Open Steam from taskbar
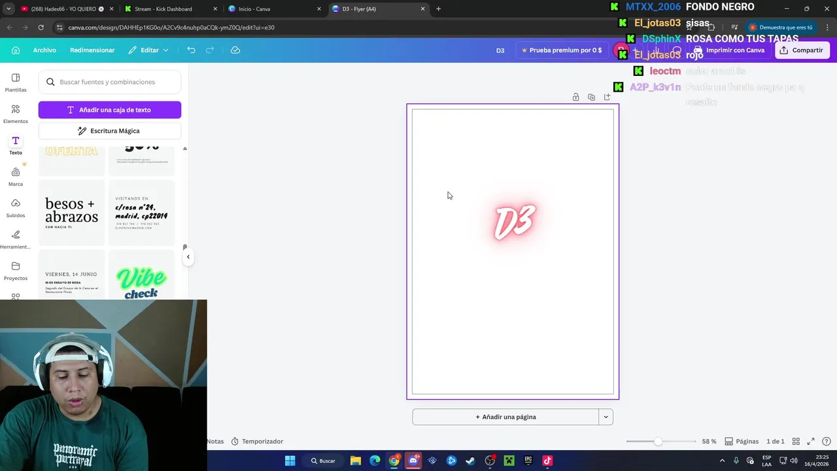Screen dimensions: 837x471 point(470,461)
